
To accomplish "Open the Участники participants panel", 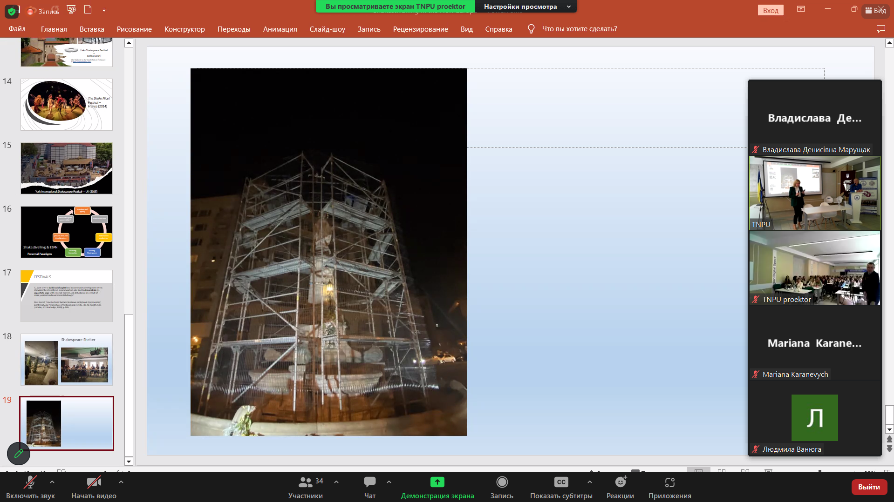I will pyautogui.click(x=305, y=487).
